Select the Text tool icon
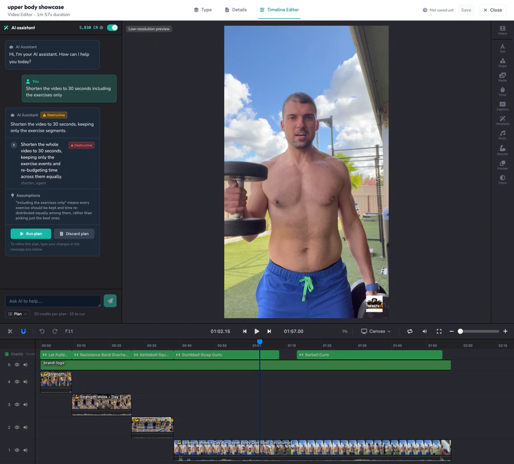 click(x=502, y=48)
